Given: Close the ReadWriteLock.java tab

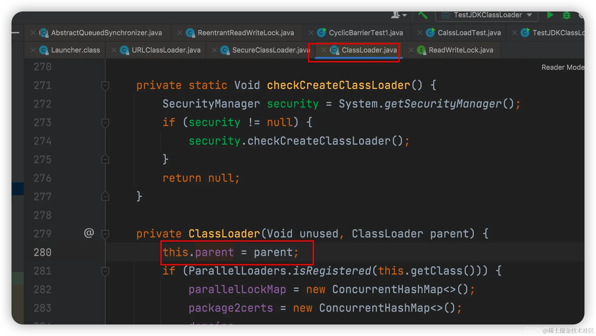Looking at the screenshot, I should point(411,50).
